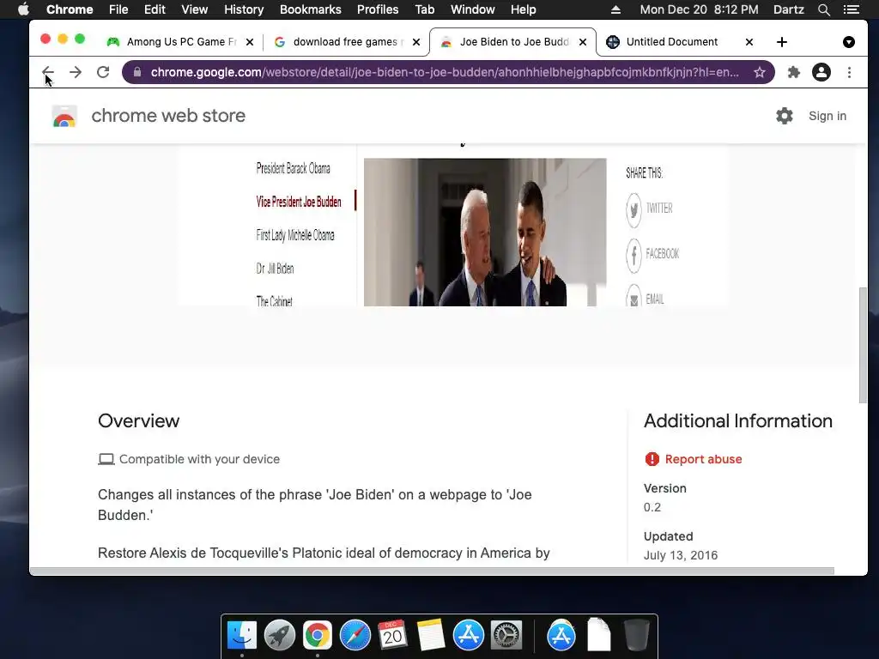879x659 pixels.
Task: Click the updated date July 13, 2016
Action: [x=681, y=555]
